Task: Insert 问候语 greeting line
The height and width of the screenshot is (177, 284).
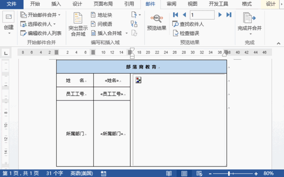Action: [x=102, y=24]
